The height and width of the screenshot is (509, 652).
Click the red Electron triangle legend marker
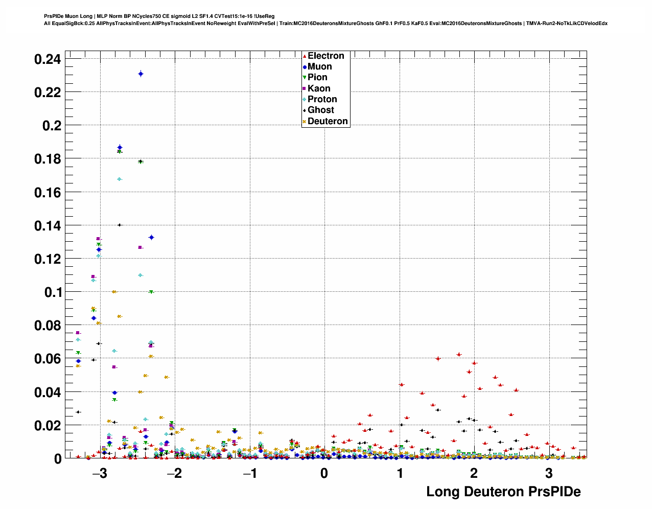[x=305, y=56]
